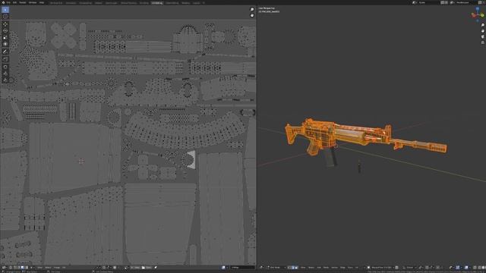Image resolution: width=486 pixels, height=273 pixels.
Task: Select the Grab sculpt tool
Action: (x=5, y=67)
